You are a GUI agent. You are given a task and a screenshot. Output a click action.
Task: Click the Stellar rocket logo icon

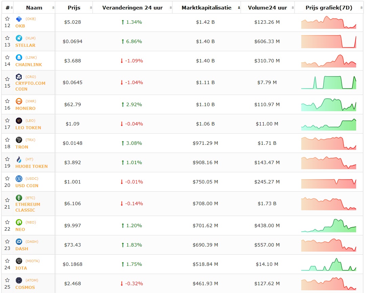pyautogui.click(x=19, y=38)
